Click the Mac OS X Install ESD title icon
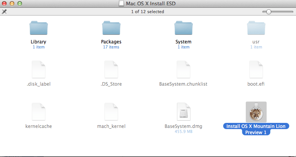296x157 pixels. coord(121,4)
